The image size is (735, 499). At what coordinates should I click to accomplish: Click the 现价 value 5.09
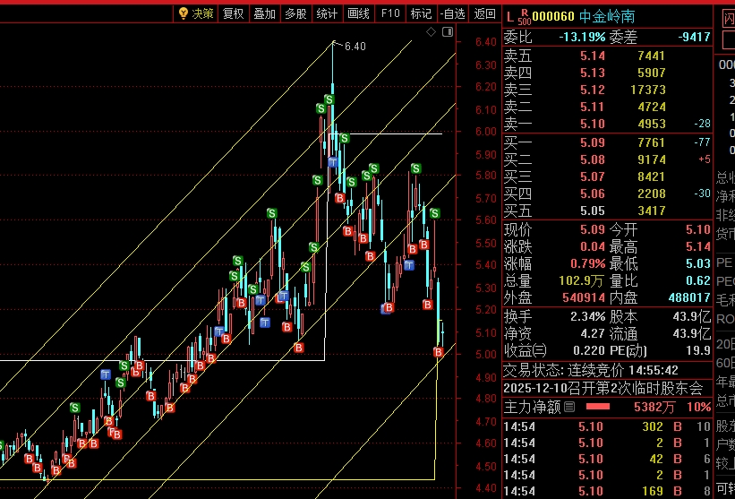[x=593, y=230]
